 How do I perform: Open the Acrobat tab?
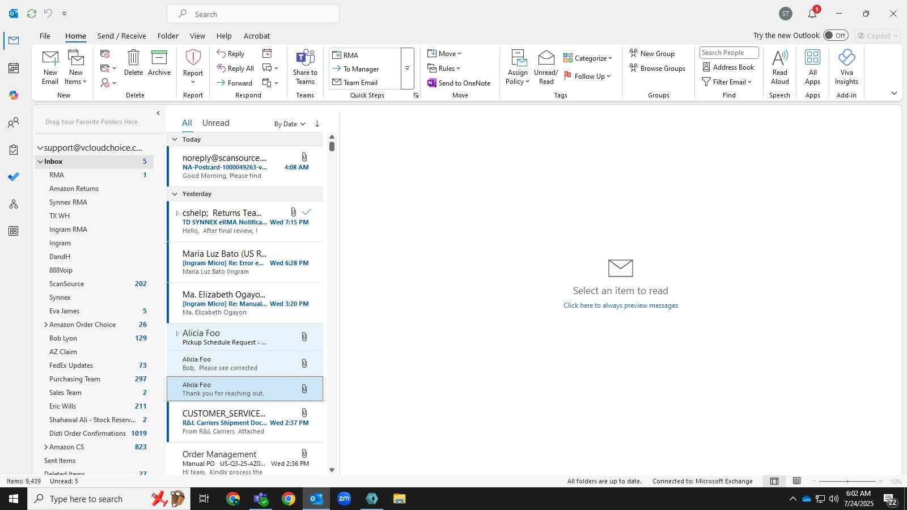point(257,36)
